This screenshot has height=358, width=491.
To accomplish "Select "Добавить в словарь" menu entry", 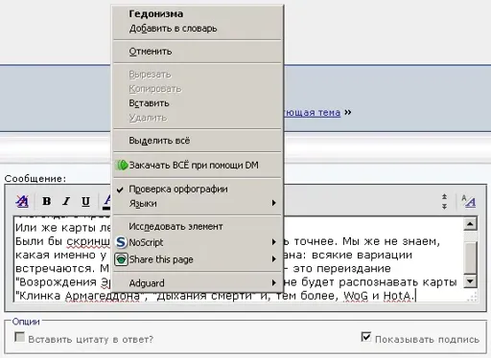I will pos(198,29).
